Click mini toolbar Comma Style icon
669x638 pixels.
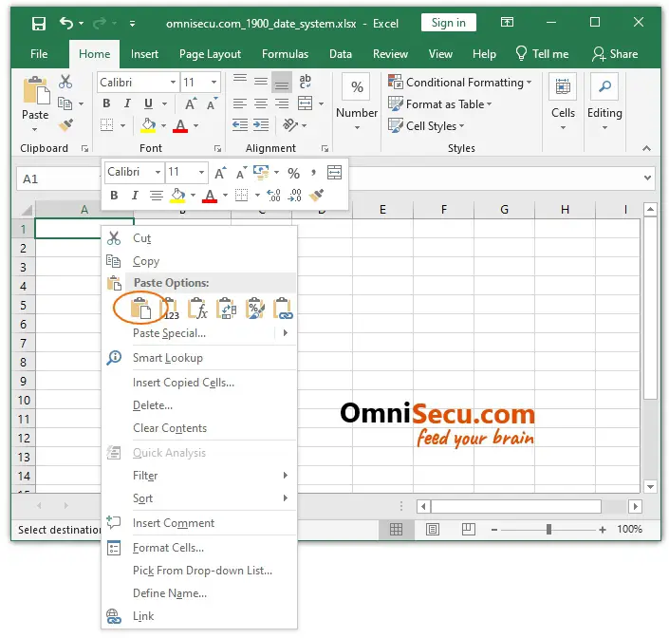[313, 173]
